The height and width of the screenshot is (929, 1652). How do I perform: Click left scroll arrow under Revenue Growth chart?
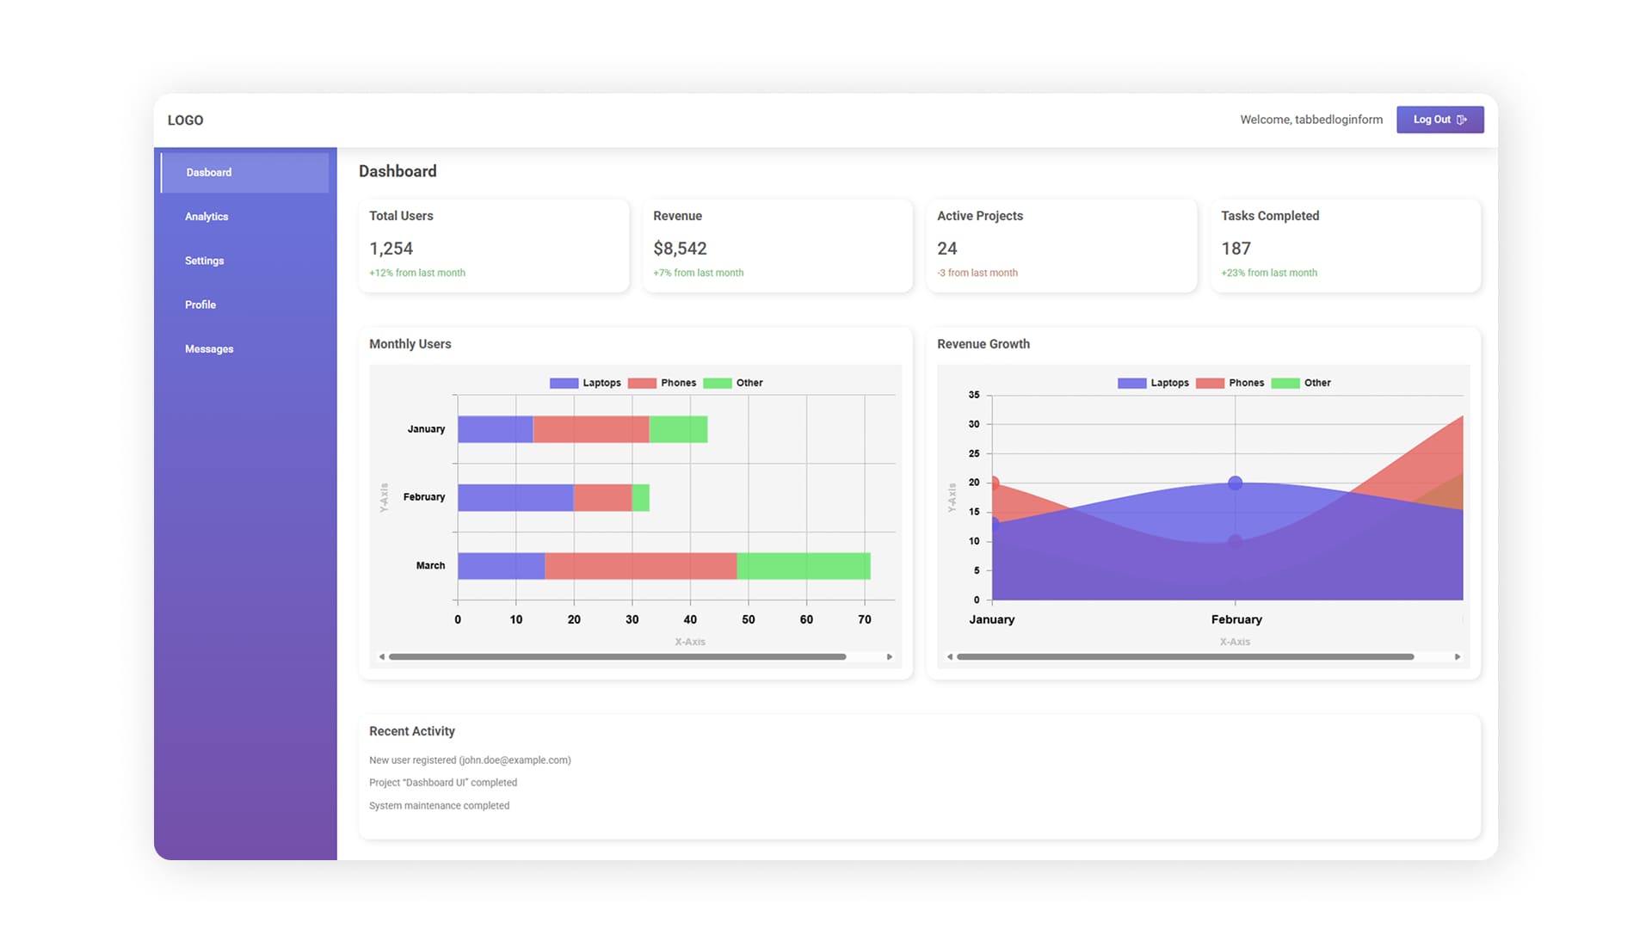(x=950, y=657)
